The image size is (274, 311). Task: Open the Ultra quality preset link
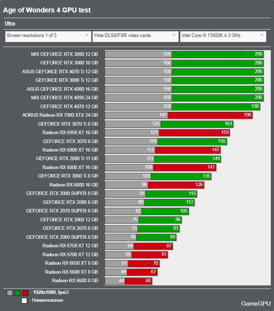pos(10,23)
